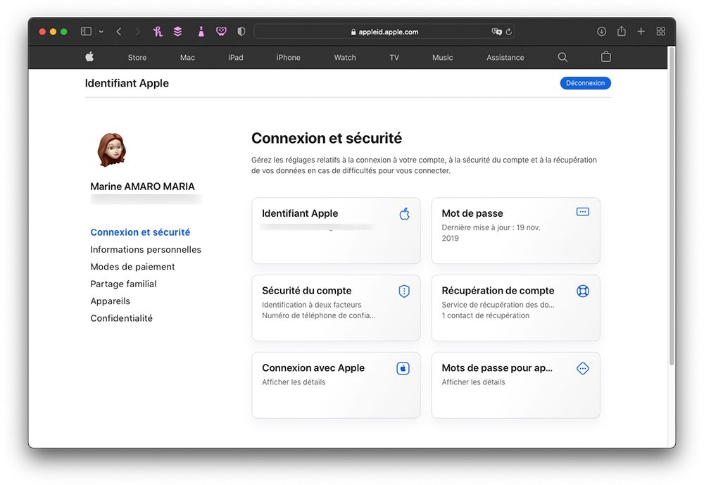Show the tab overview grid in Safari

pos(660,31)
